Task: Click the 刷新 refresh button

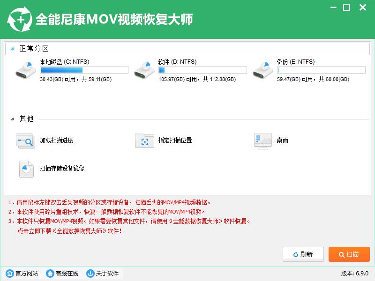Action: [x=303, y=254]
